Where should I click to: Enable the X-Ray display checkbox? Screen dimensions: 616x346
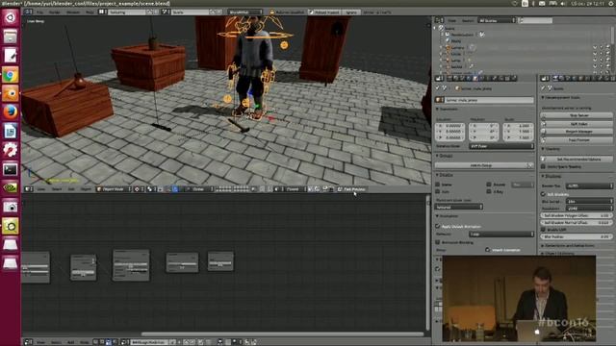(489, 191)
